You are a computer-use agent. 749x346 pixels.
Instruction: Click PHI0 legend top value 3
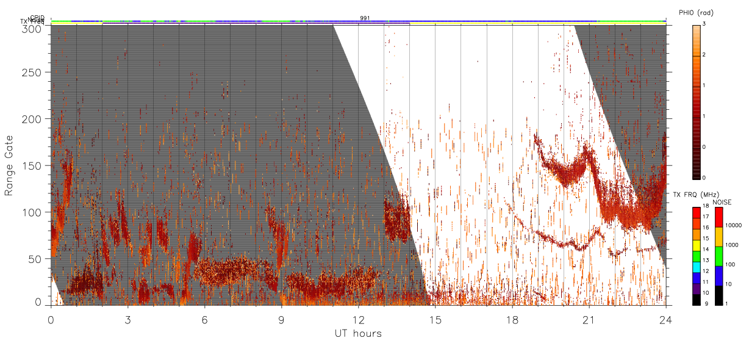point(705,24)
